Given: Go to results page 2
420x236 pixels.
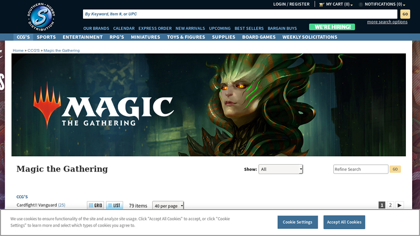Looking at the screenshot, I should point(390,205).
